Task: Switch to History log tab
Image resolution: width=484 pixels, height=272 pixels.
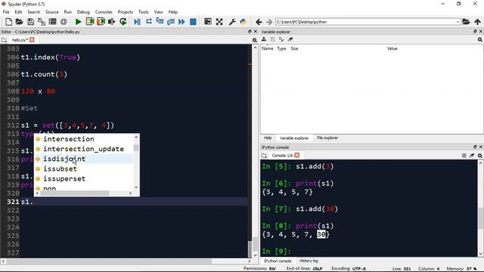Action: [x=309, y=261]
